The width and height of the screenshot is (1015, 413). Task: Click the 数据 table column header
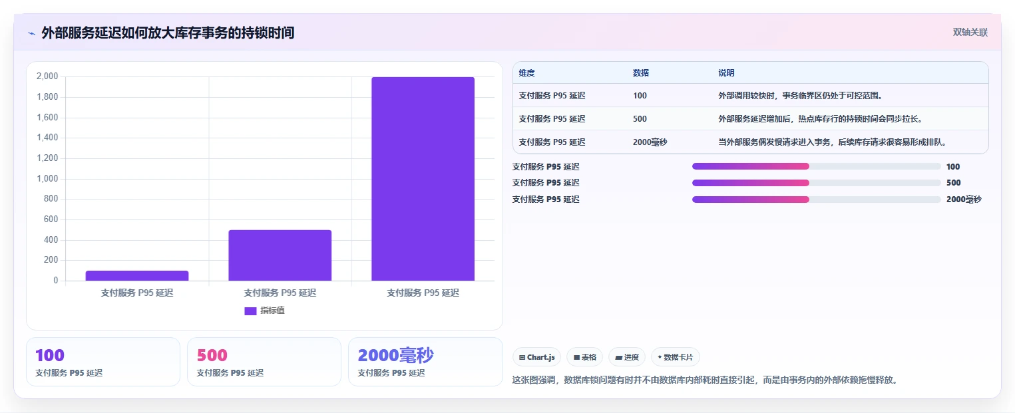(641, 73)
